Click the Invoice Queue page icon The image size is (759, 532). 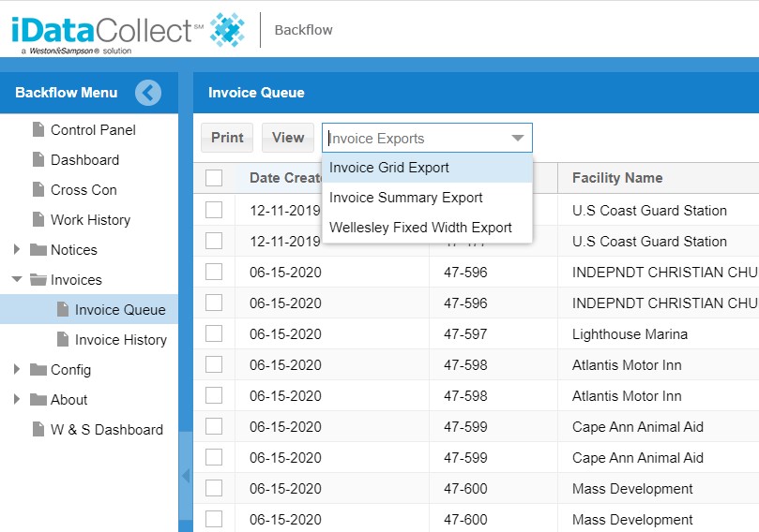(63, 309)
